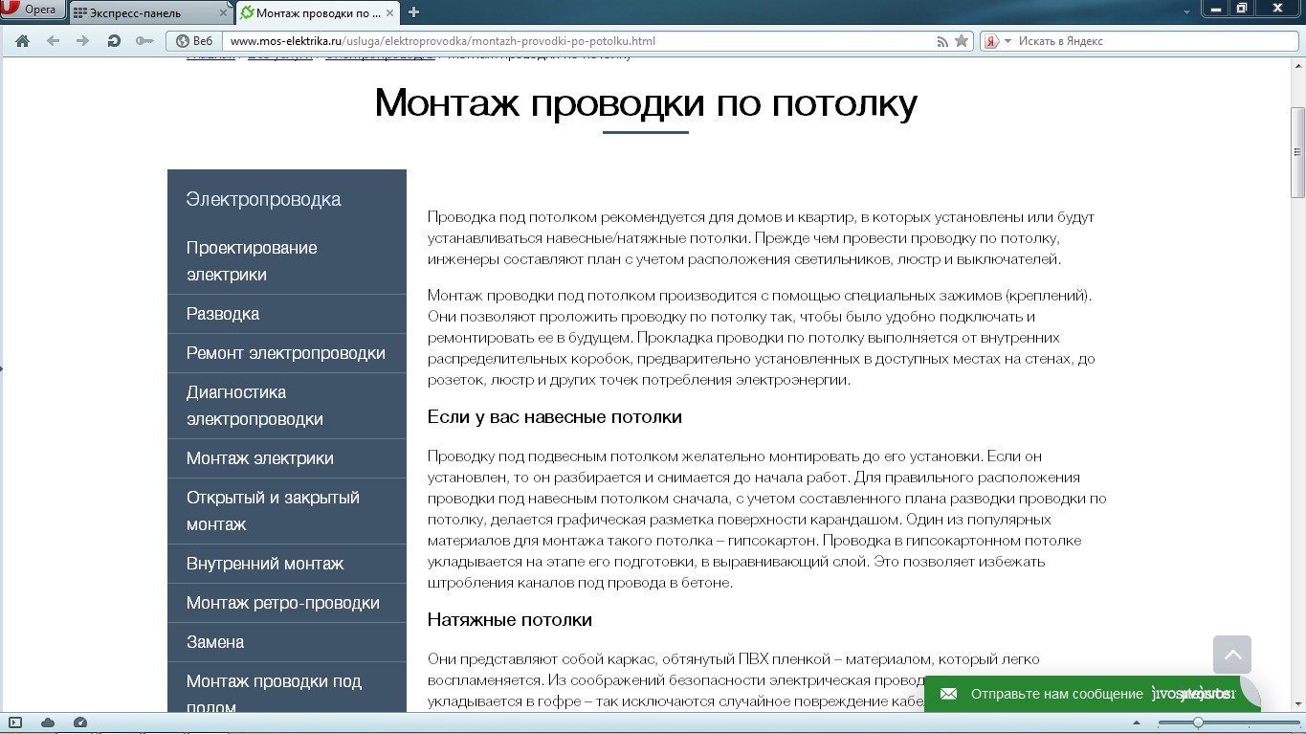Navigate back with the back arrow

(53, 41)
